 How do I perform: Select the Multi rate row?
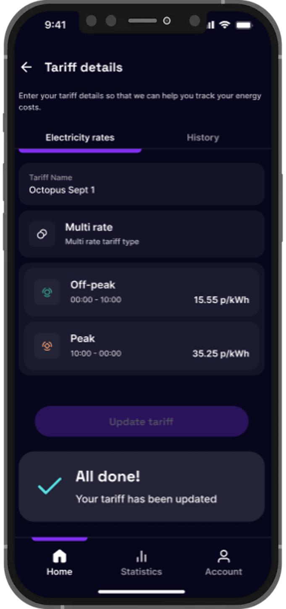(x=141, y=233)
